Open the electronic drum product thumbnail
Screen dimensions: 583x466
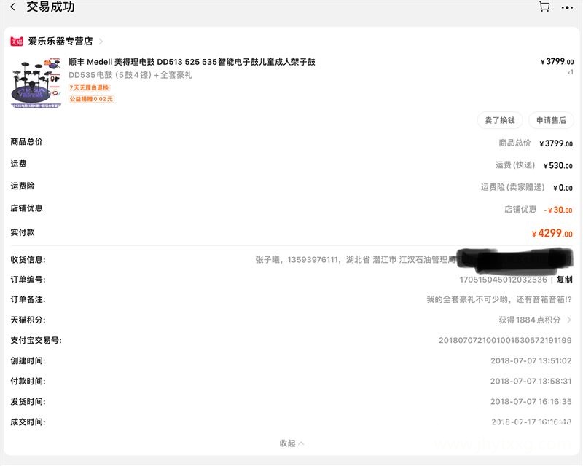[x=36, y=82]
